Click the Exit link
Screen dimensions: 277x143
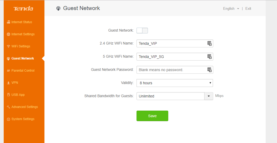(x=248, y=9)
